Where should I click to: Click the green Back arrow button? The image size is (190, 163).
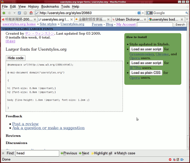[4, 13]
